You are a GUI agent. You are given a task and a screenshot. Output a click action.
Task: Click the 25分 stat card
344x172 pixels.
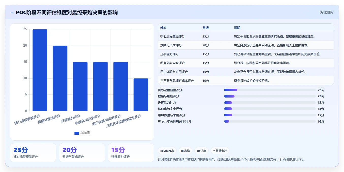[33, 152]
